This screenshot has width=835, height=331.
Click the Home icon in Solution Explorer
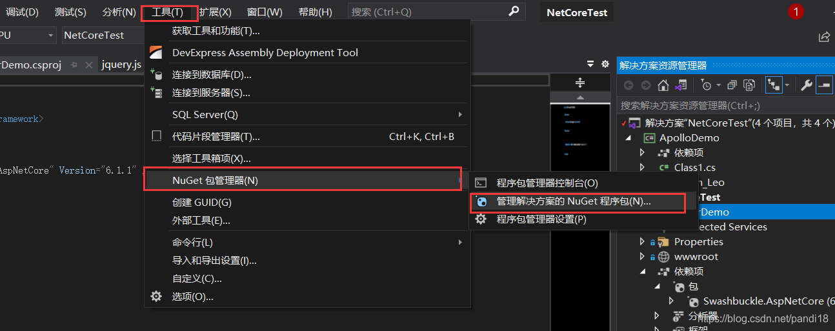click(x=663, y=85)
